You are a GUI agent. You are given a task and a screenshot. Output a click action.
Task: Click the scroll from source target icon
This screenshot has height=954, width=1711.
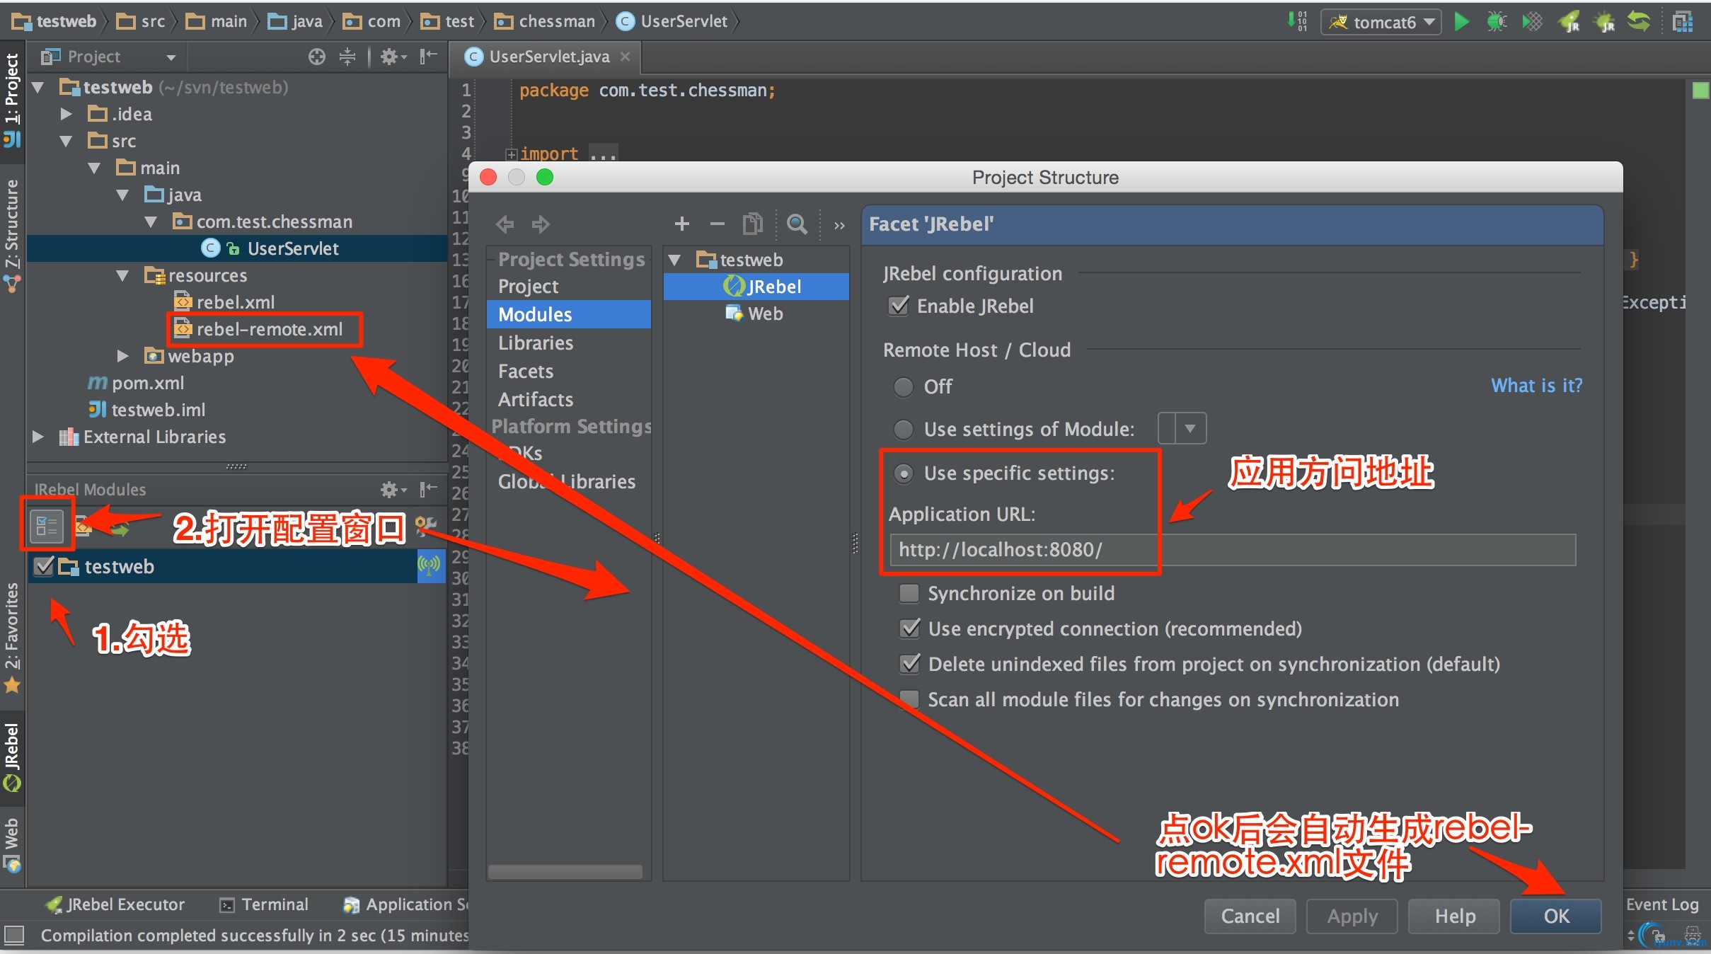click(317, 57)
